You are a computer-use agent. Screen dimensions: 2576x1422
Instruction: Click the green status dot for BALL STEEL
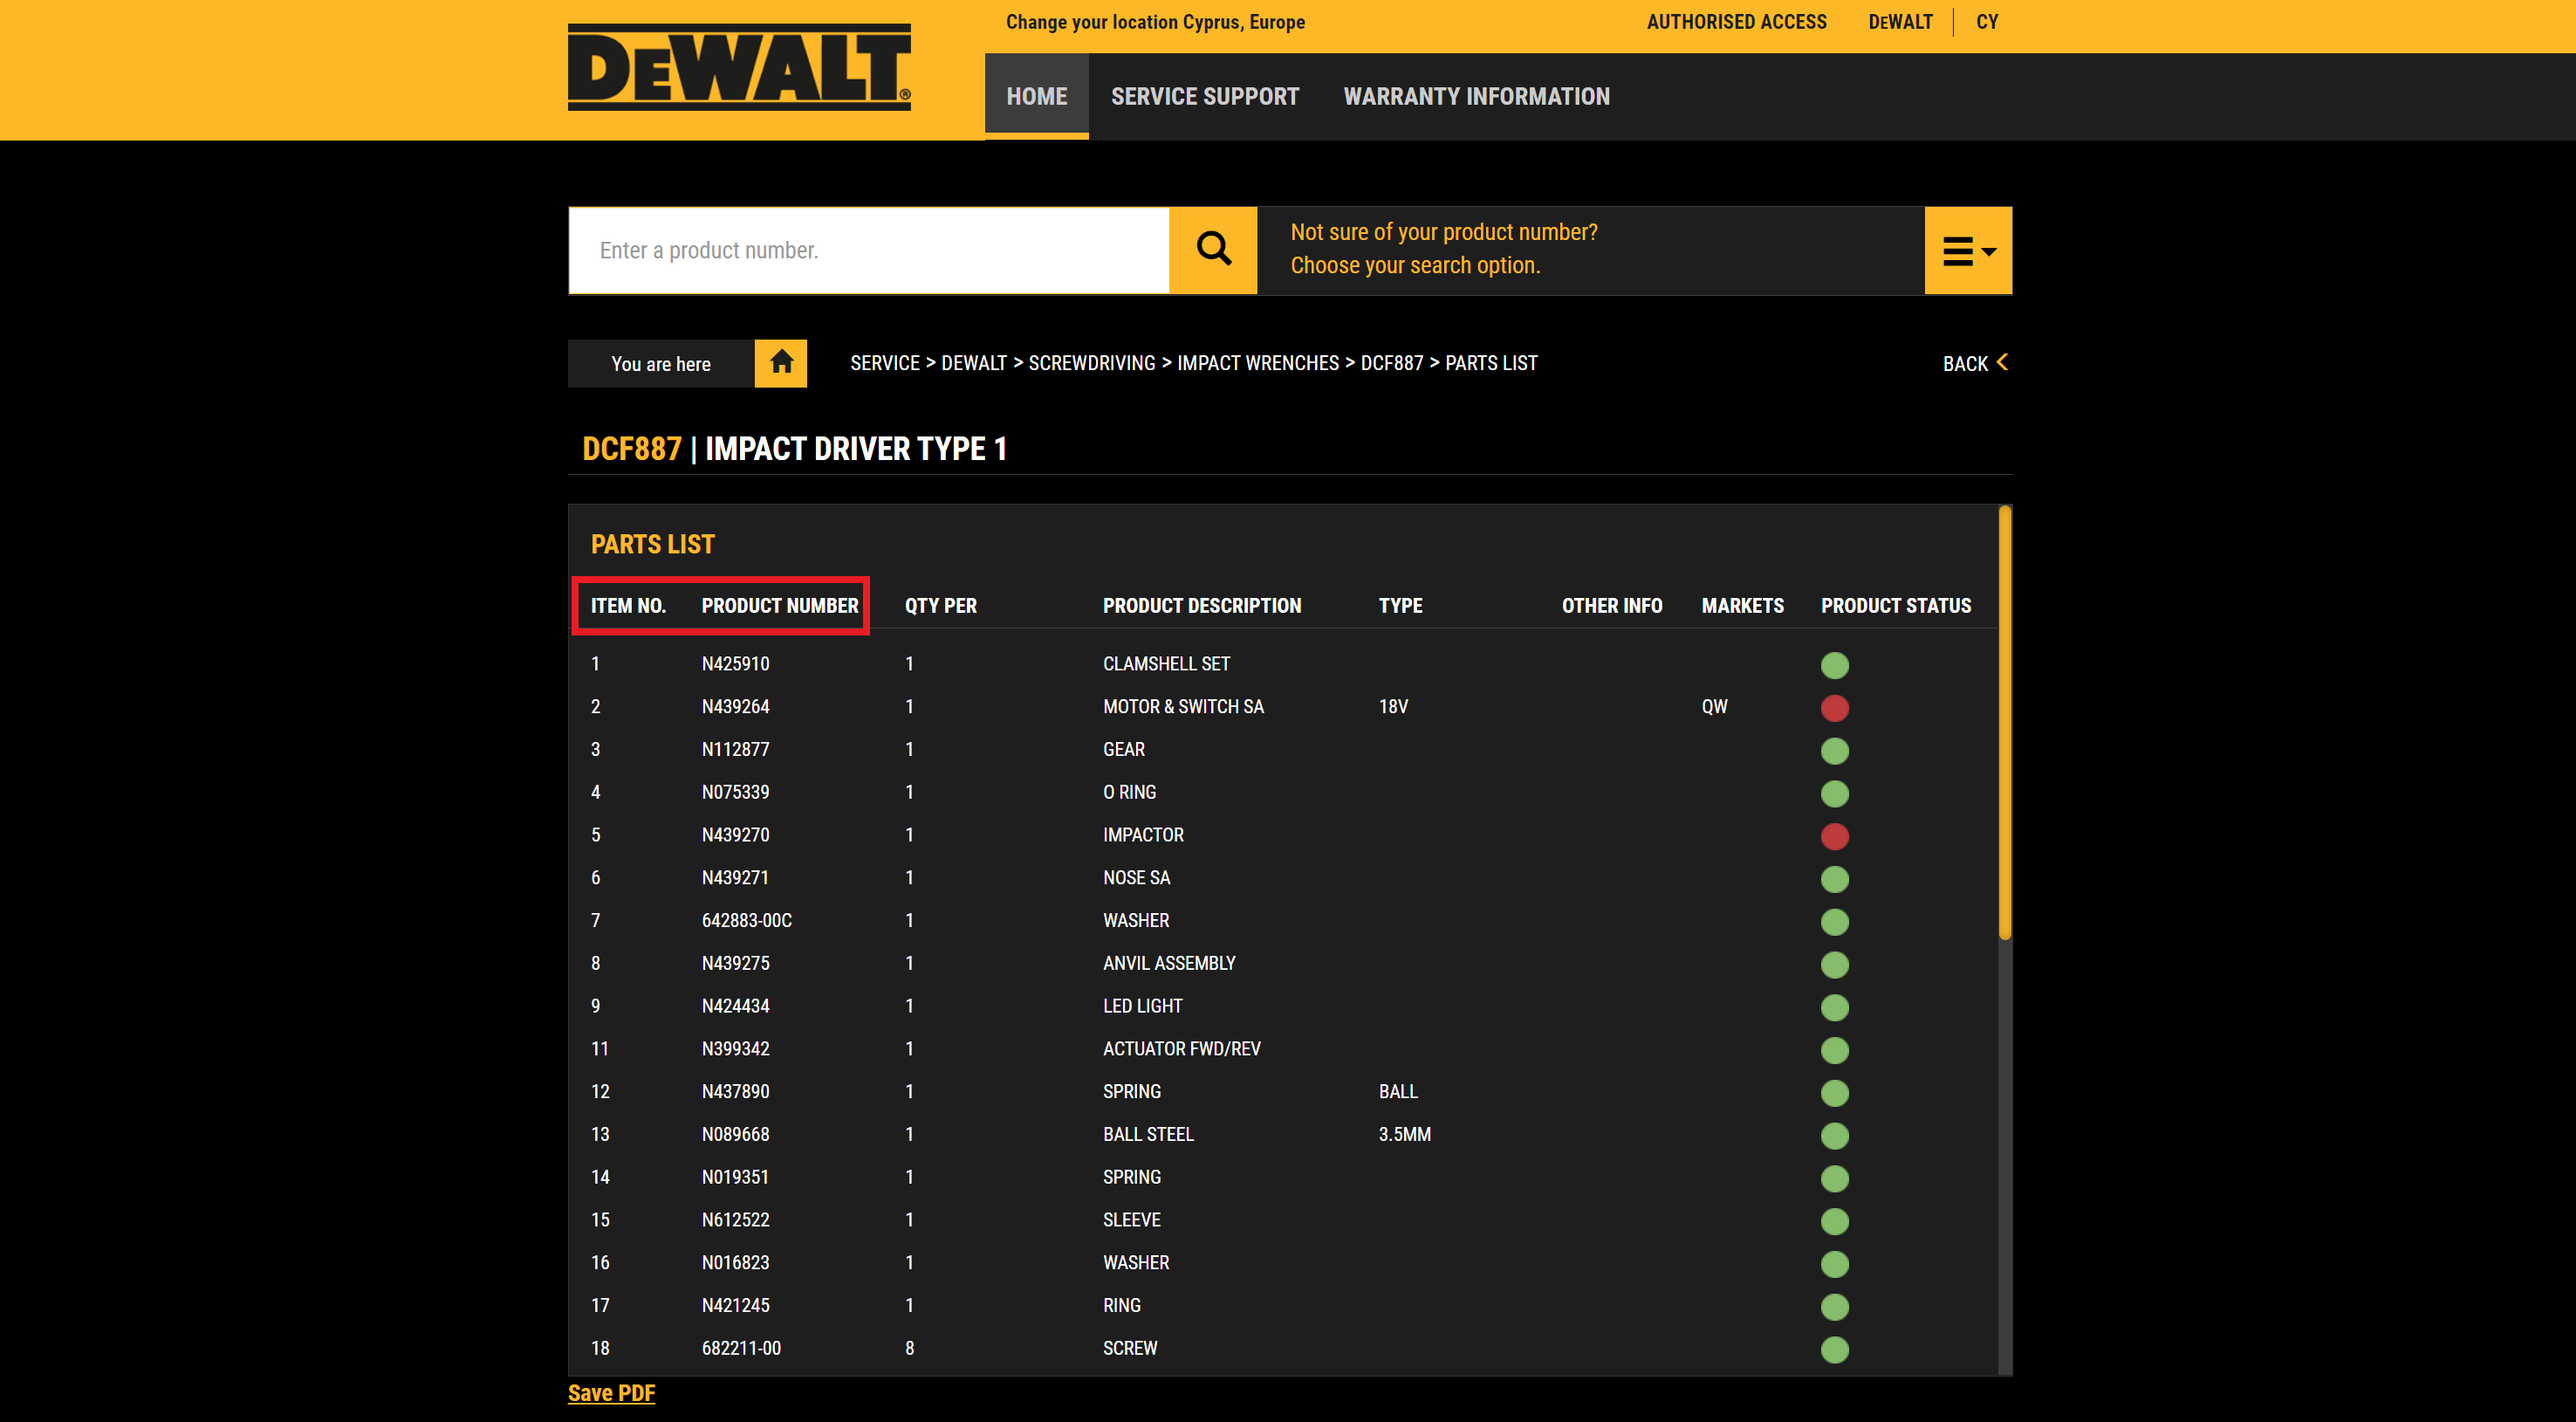(1834, 1136)
